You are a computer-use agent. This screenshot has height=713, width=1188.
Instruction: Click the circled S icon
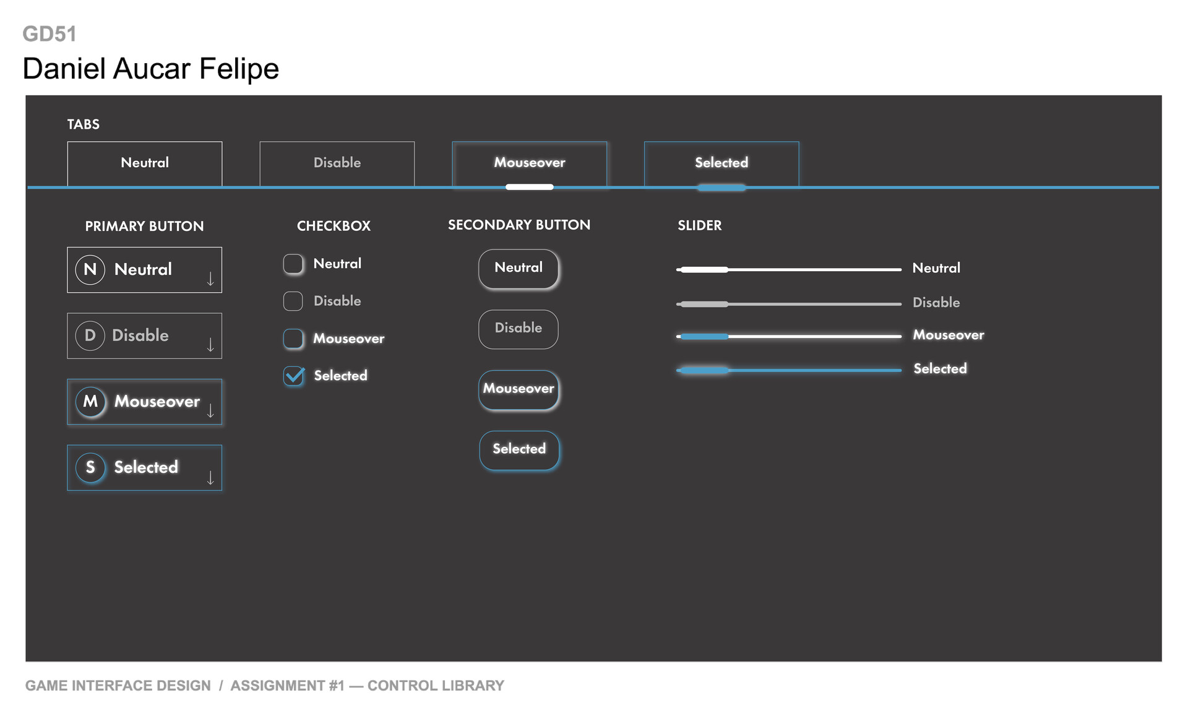pyautogui.click(x=90, y=467)
